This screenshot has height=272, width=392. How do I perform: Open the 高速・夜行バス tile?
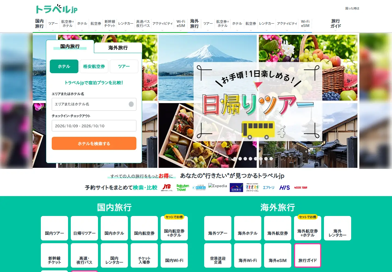[84, 255]
